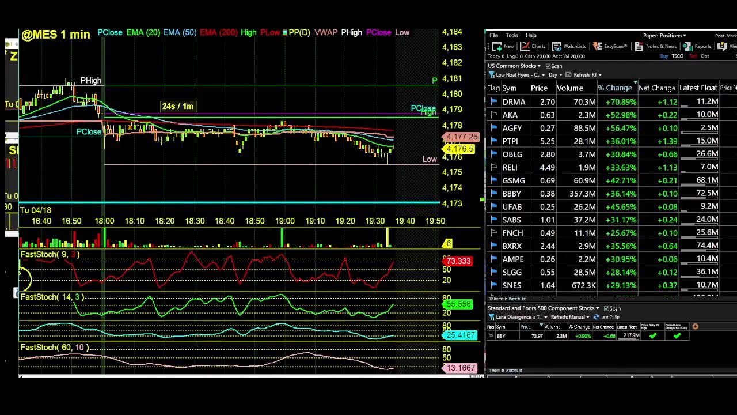This screenshot has height=415, width=737.
Task: Open the Charts toolbar icon
Action: pos(525,46)
